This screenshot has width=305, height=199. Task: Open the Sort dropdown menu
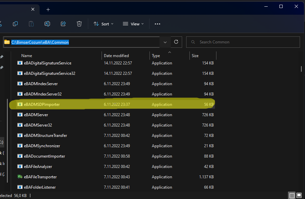[104, 24]
